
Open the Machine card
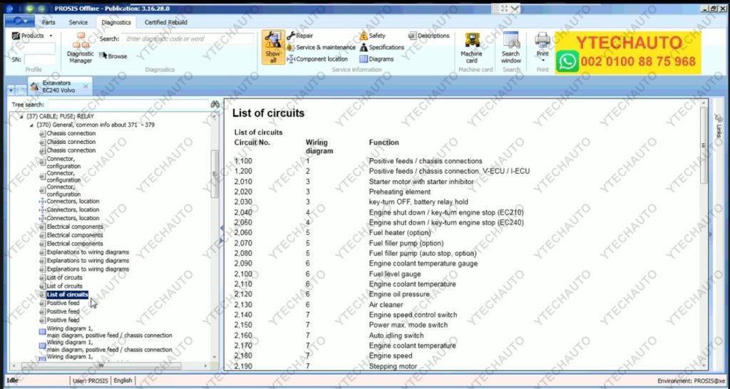tap(471, 47)
